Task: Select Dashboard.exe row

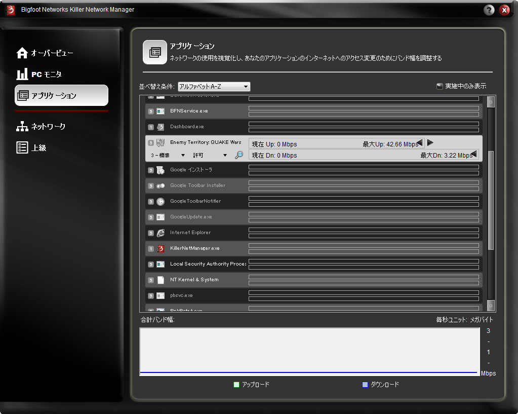Action: 313,127
